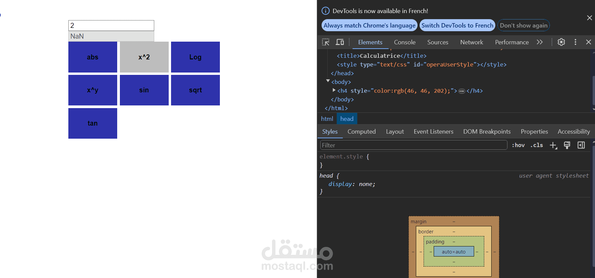Toggle computed styles sidebar icon
Image resolution: width=595 pixels, height=278 pixels.
pos(581,145)
